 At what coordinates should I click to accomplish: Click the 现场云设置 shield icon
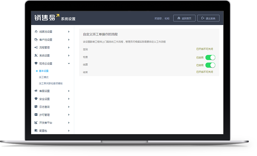tap(36, 63)
